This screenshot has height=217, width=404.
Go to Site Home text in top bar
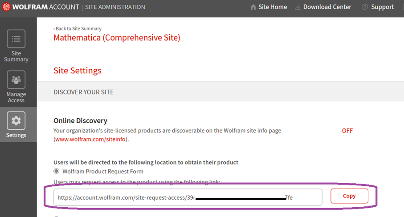click(273, 7)
